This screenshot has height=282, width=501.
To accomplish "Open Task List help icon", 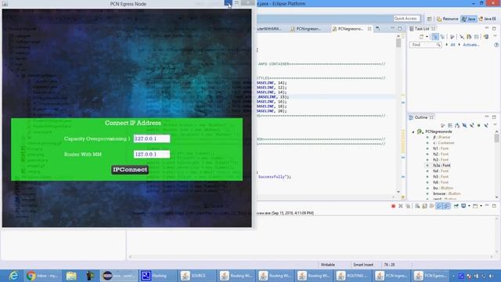I will click(496, 45).
